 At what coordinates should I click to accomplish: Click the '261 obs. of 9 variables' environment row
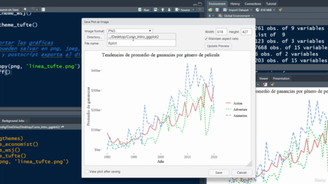(290, 28)
